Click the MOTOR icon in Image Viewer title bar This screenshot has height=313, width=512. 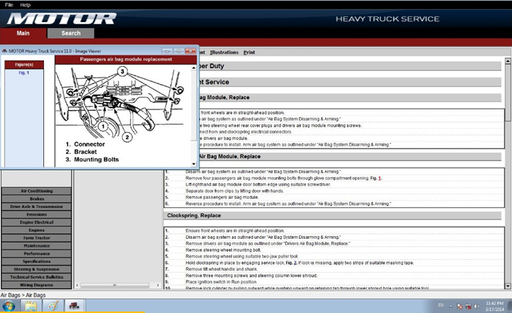(x=4, y=51)
